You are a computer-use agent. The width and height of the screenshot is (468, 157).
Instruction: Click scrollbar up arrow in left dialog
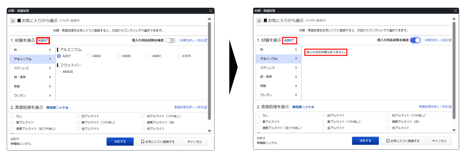tap(209, 19)
